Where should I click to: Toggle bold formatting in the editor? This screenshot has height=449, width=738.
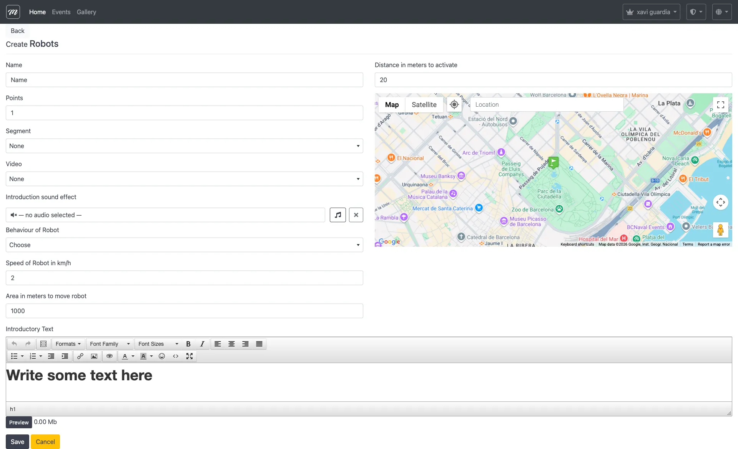point(188,344)
